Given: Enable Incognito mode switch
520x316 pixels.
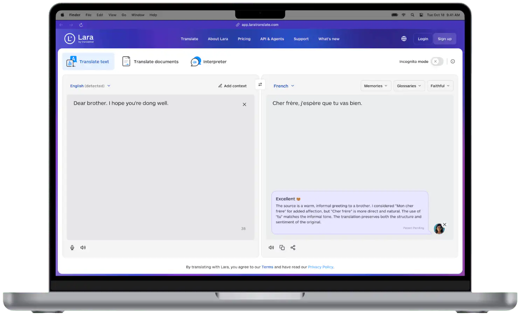Looking at the screenshot, I should [x=437, y=62].
